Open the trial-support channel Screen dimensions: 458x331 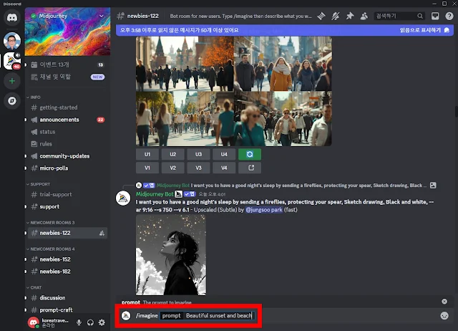click(67, 194)
